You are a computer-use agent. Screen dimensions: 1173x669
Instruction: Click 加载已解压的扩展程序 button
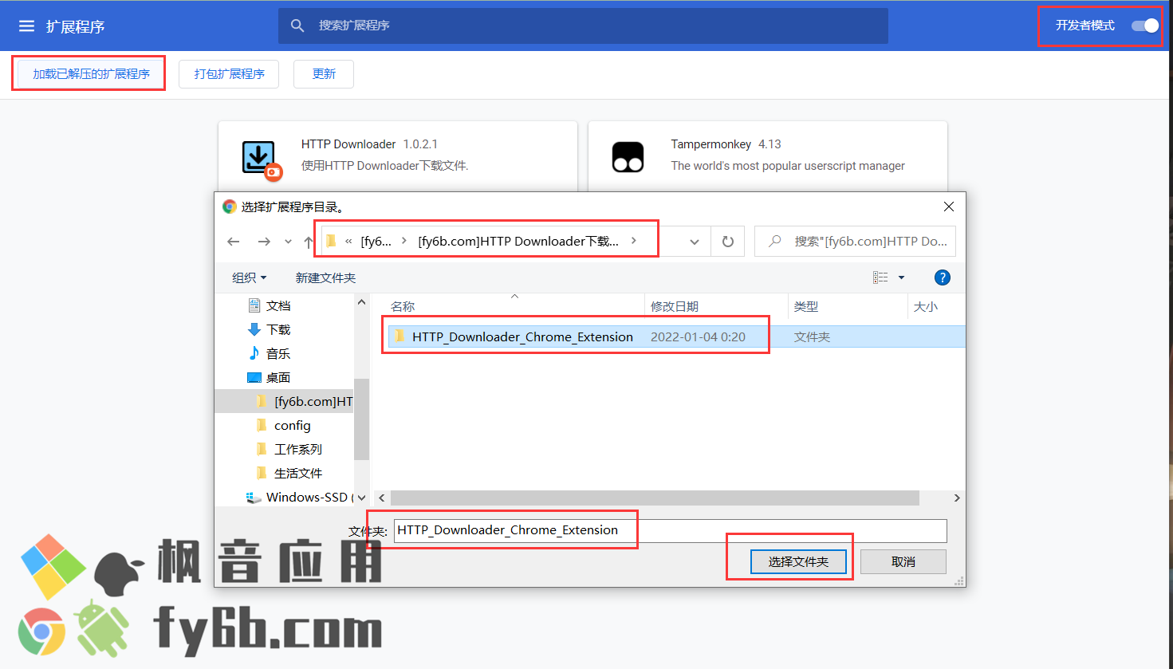pyautogui.click(x=91, y=74)
